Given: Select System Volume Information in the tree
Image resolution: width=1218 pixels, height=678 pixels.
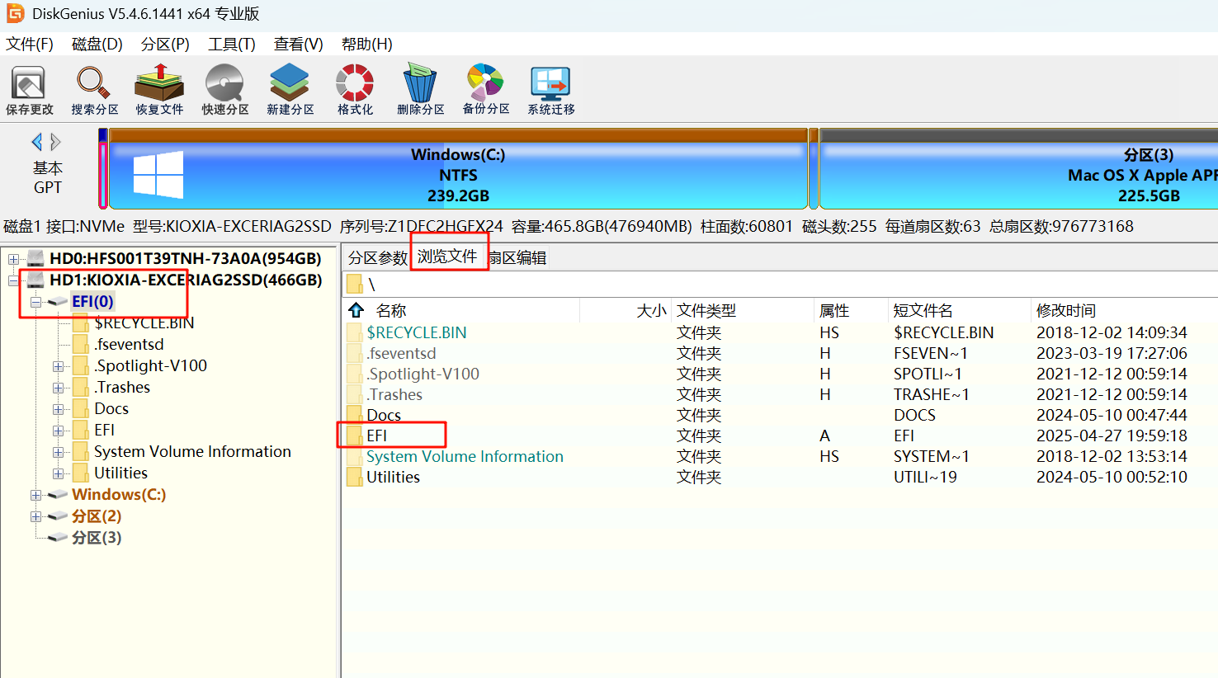Looking at the screenshot, I should [192, 452].
